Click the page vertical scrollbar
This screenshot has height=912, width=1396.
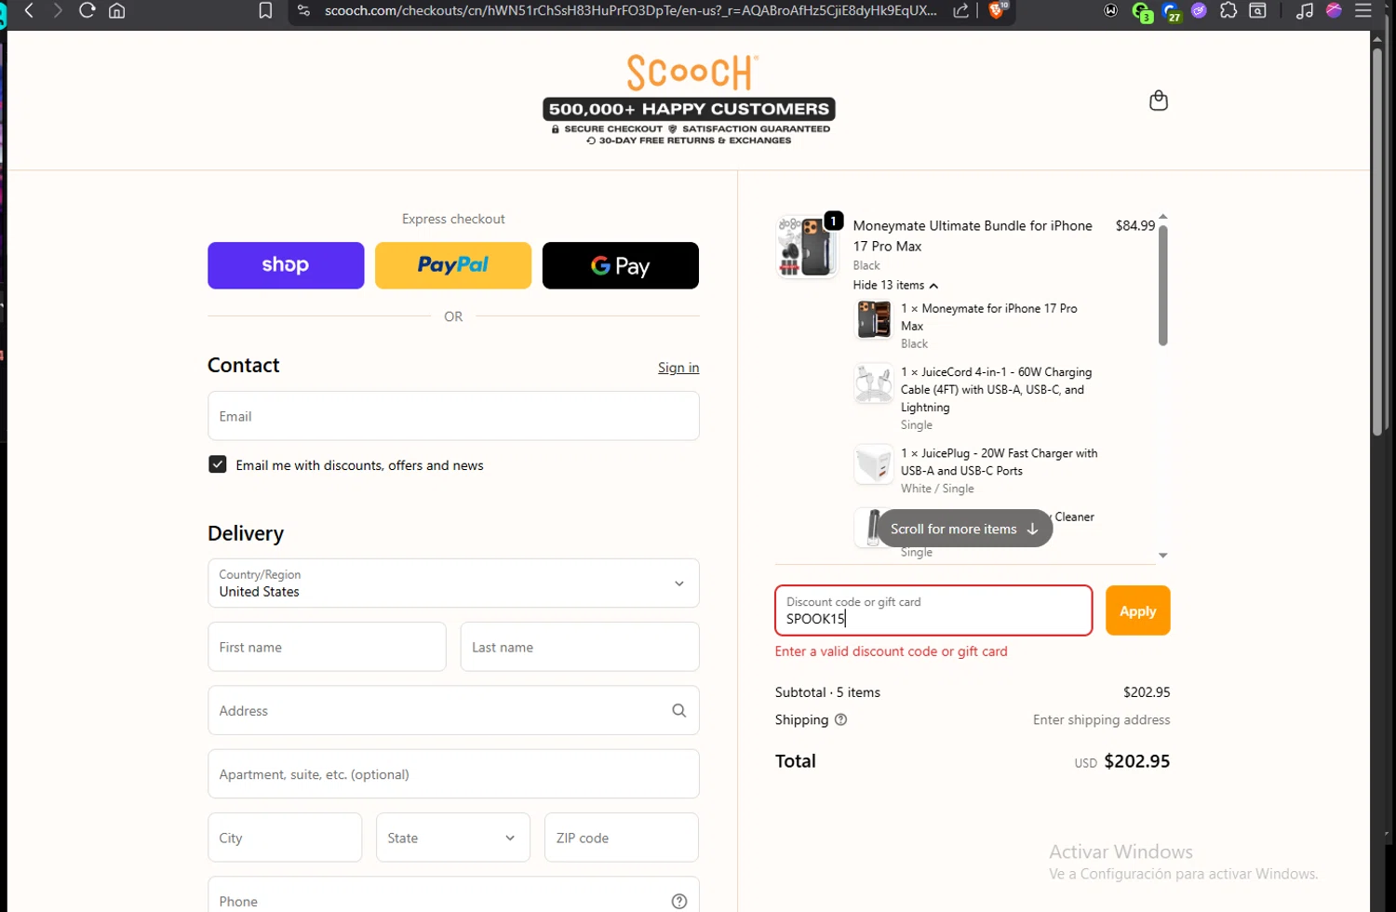click(x=1377, y=242)
